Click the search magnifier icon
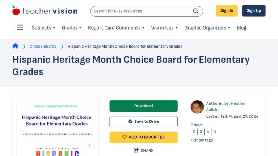 [195, 11]
